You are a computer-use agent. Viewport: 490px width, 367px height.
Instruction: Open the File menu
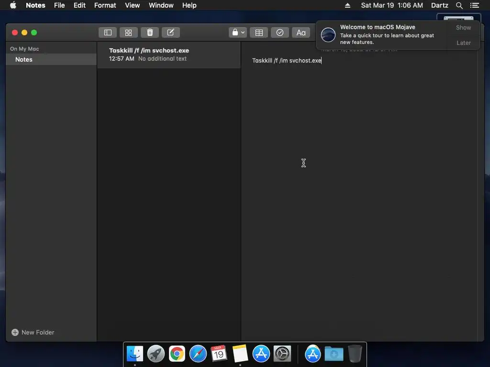[59, 5]
